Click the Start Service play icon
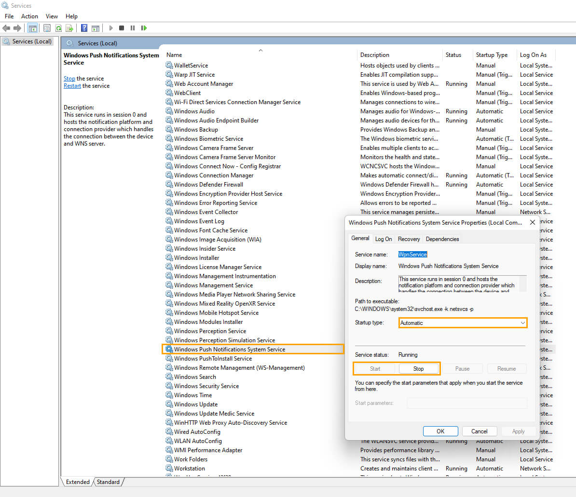 [x=111, y=28]
